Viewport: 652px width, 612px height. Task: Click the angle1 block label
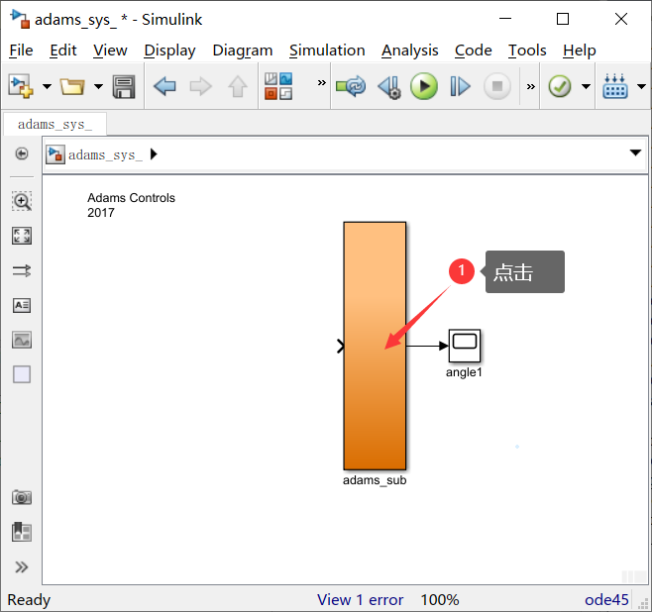click(464, 372)
